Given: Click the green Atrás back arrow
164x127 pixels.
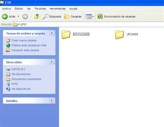Looking at the screenshot, I should 5,17.
